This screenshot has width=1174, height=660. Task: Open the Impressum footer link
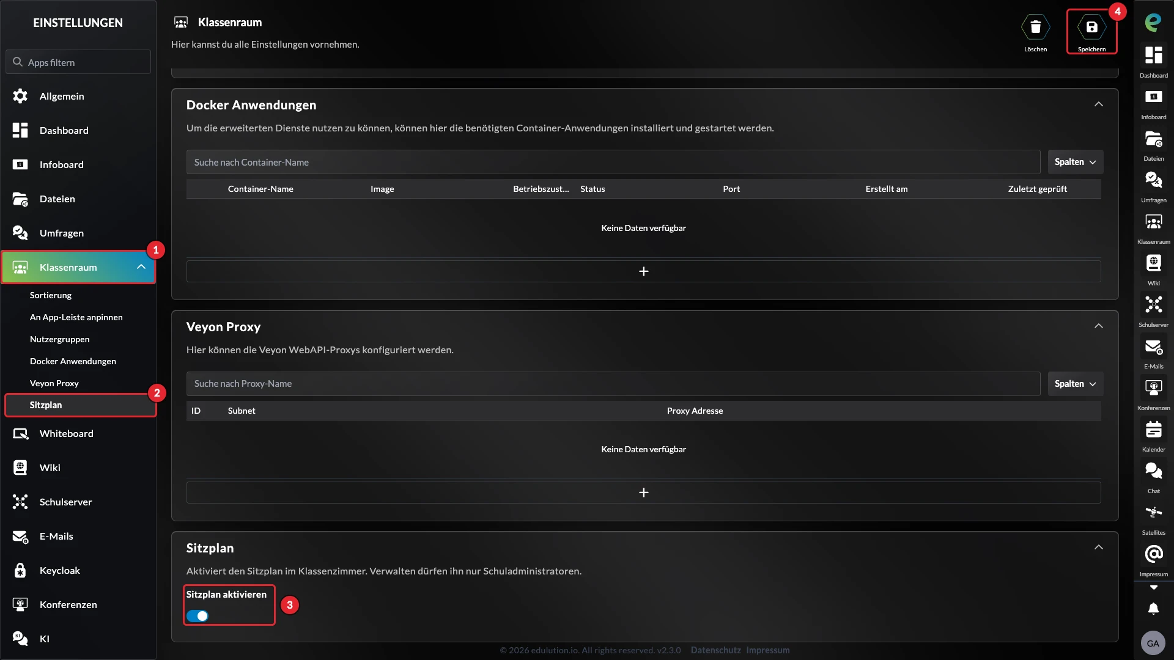[767, 650]
